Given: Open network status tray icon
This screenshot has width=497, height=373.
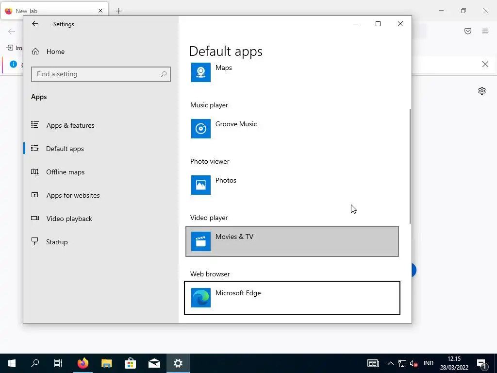Looking at the screenshot, I should [x=402, y=363].
